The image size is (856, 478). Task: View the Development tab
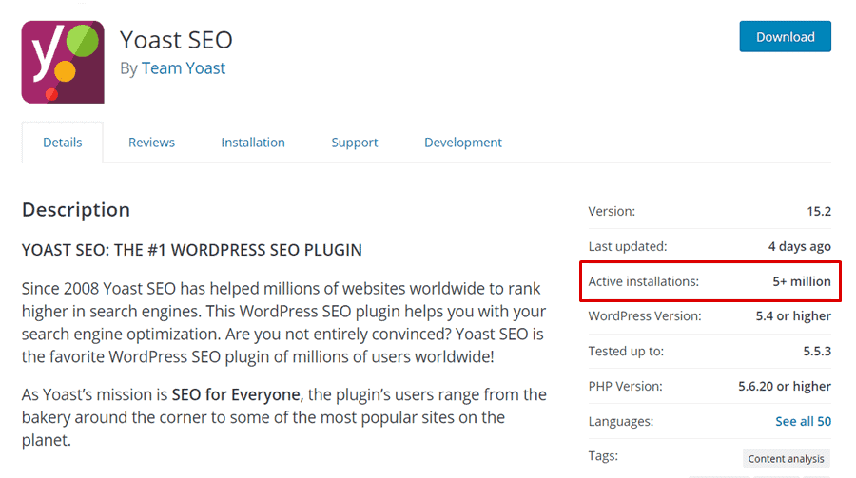(x=463, y=143)
